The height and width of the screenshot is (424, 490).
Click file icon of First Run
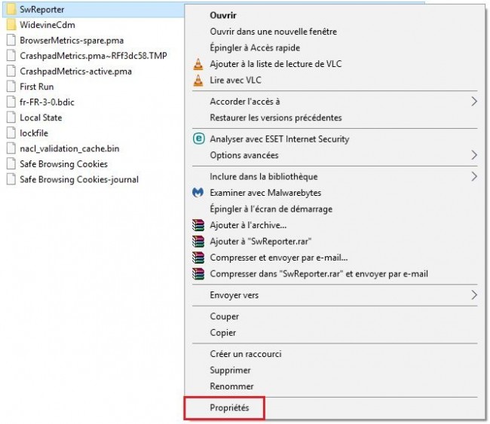(x=11, y=87)
